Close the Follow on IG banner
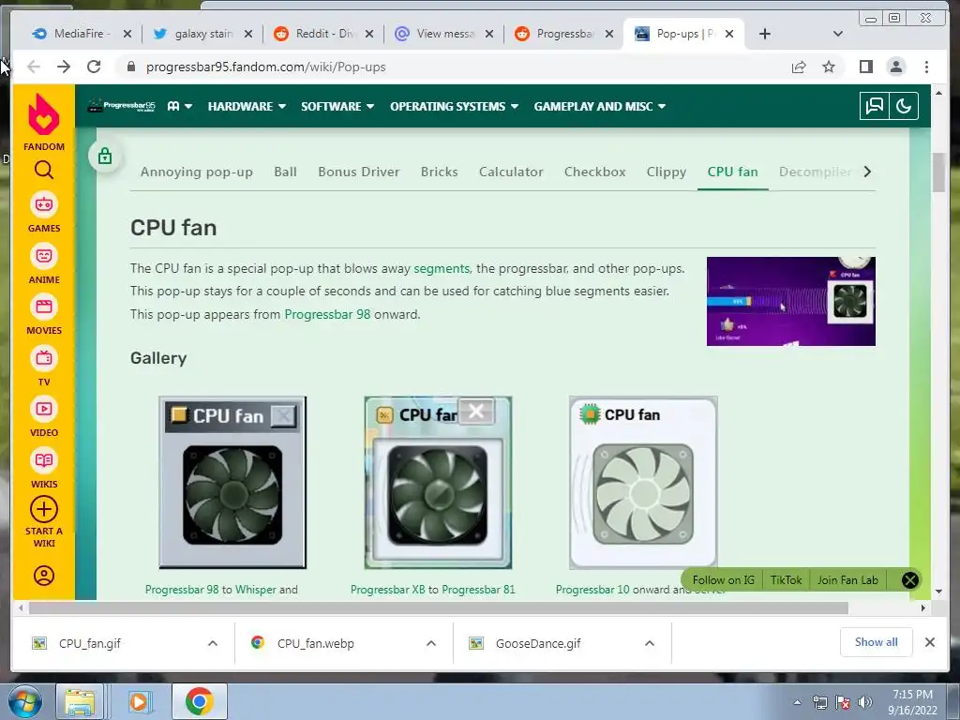 click(x=909, y=579)
